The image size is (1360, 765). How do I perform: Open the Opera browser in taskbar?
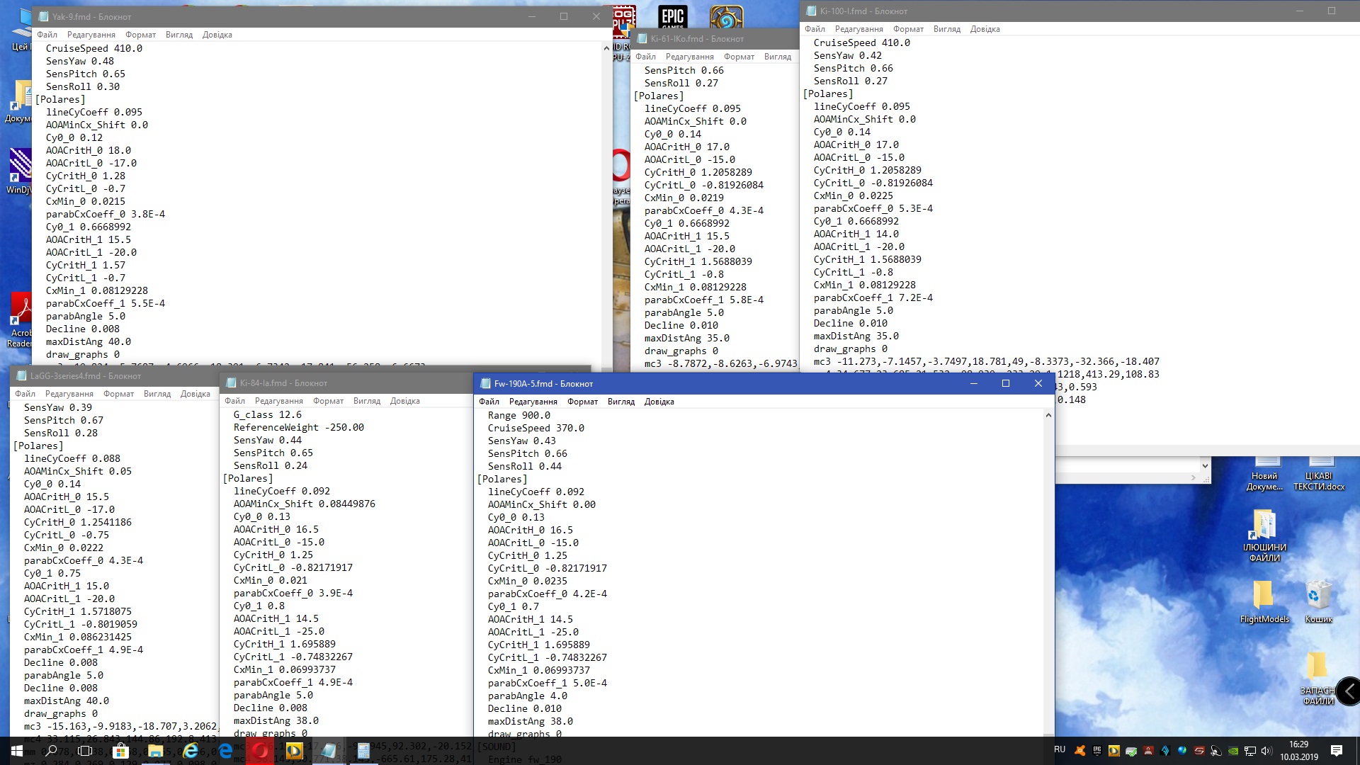pos(260,751)
